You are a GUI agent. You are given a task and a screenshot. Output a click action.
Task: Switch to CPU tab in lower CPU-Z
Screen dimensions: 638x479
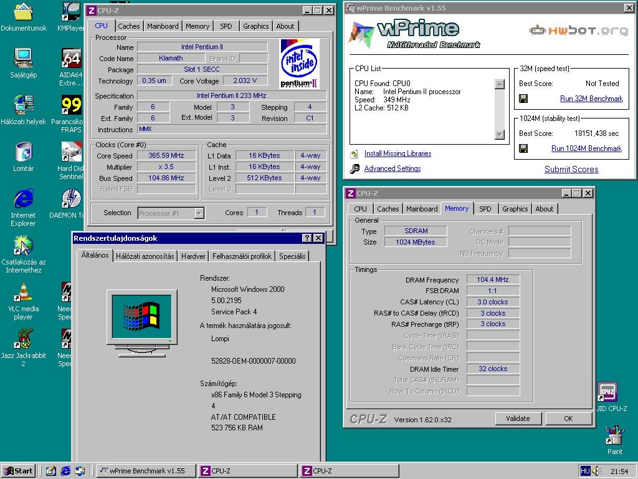click(361, 209)
